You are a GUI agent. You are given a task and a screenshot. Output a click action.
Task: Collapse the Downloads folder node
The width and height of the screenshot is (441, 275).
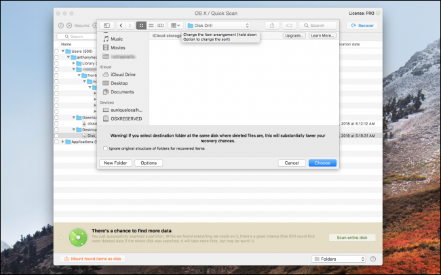[74, 117]
